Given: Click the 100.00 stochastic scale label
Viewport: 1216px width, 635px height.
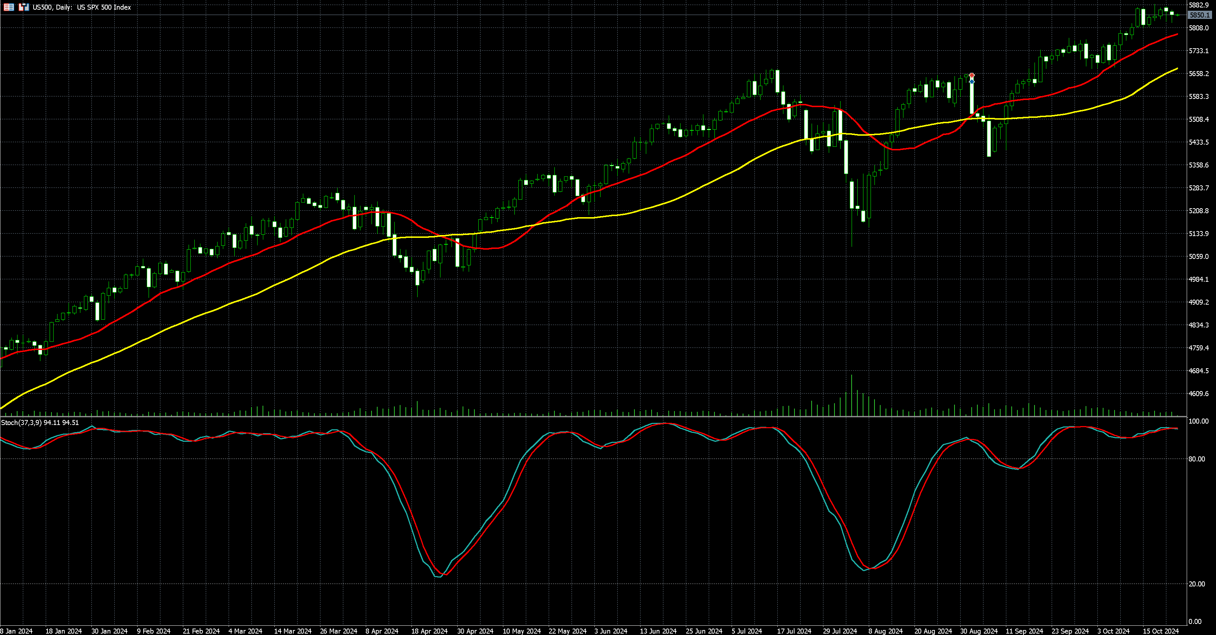Looking at the screenshot, I should click(1199, 421).
